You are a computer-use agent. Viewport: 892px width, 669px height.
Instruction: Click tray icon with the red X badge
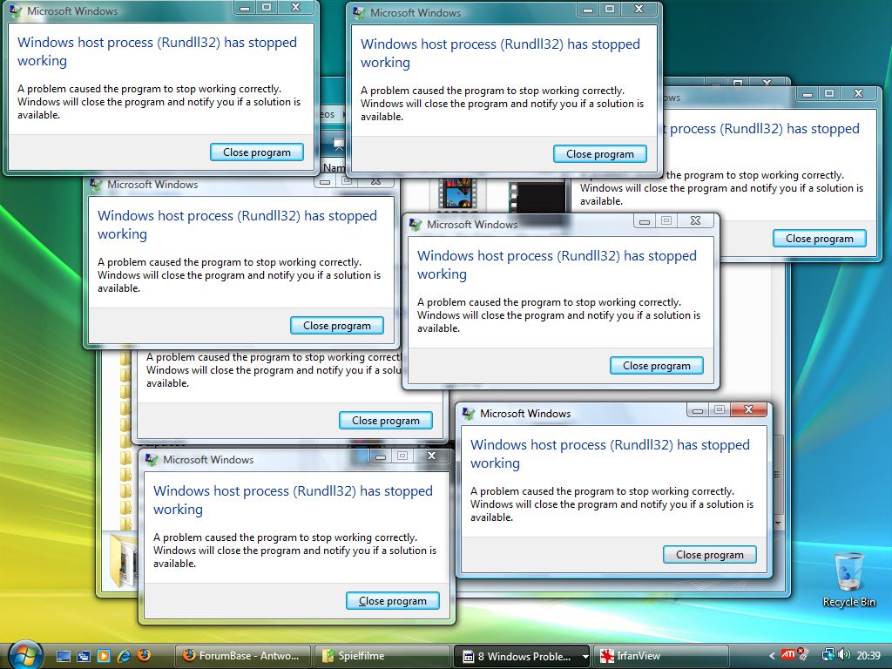click(802, 652)
